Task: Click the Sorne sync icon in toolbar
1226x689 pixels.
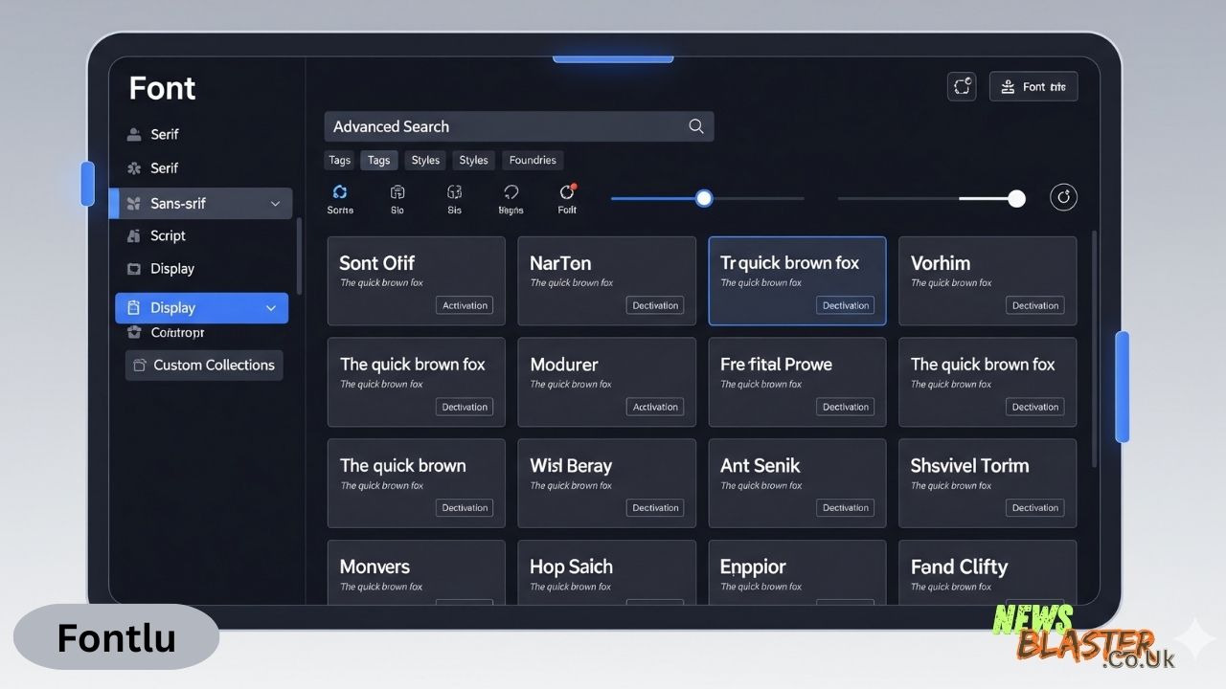Action: [339, 192]
